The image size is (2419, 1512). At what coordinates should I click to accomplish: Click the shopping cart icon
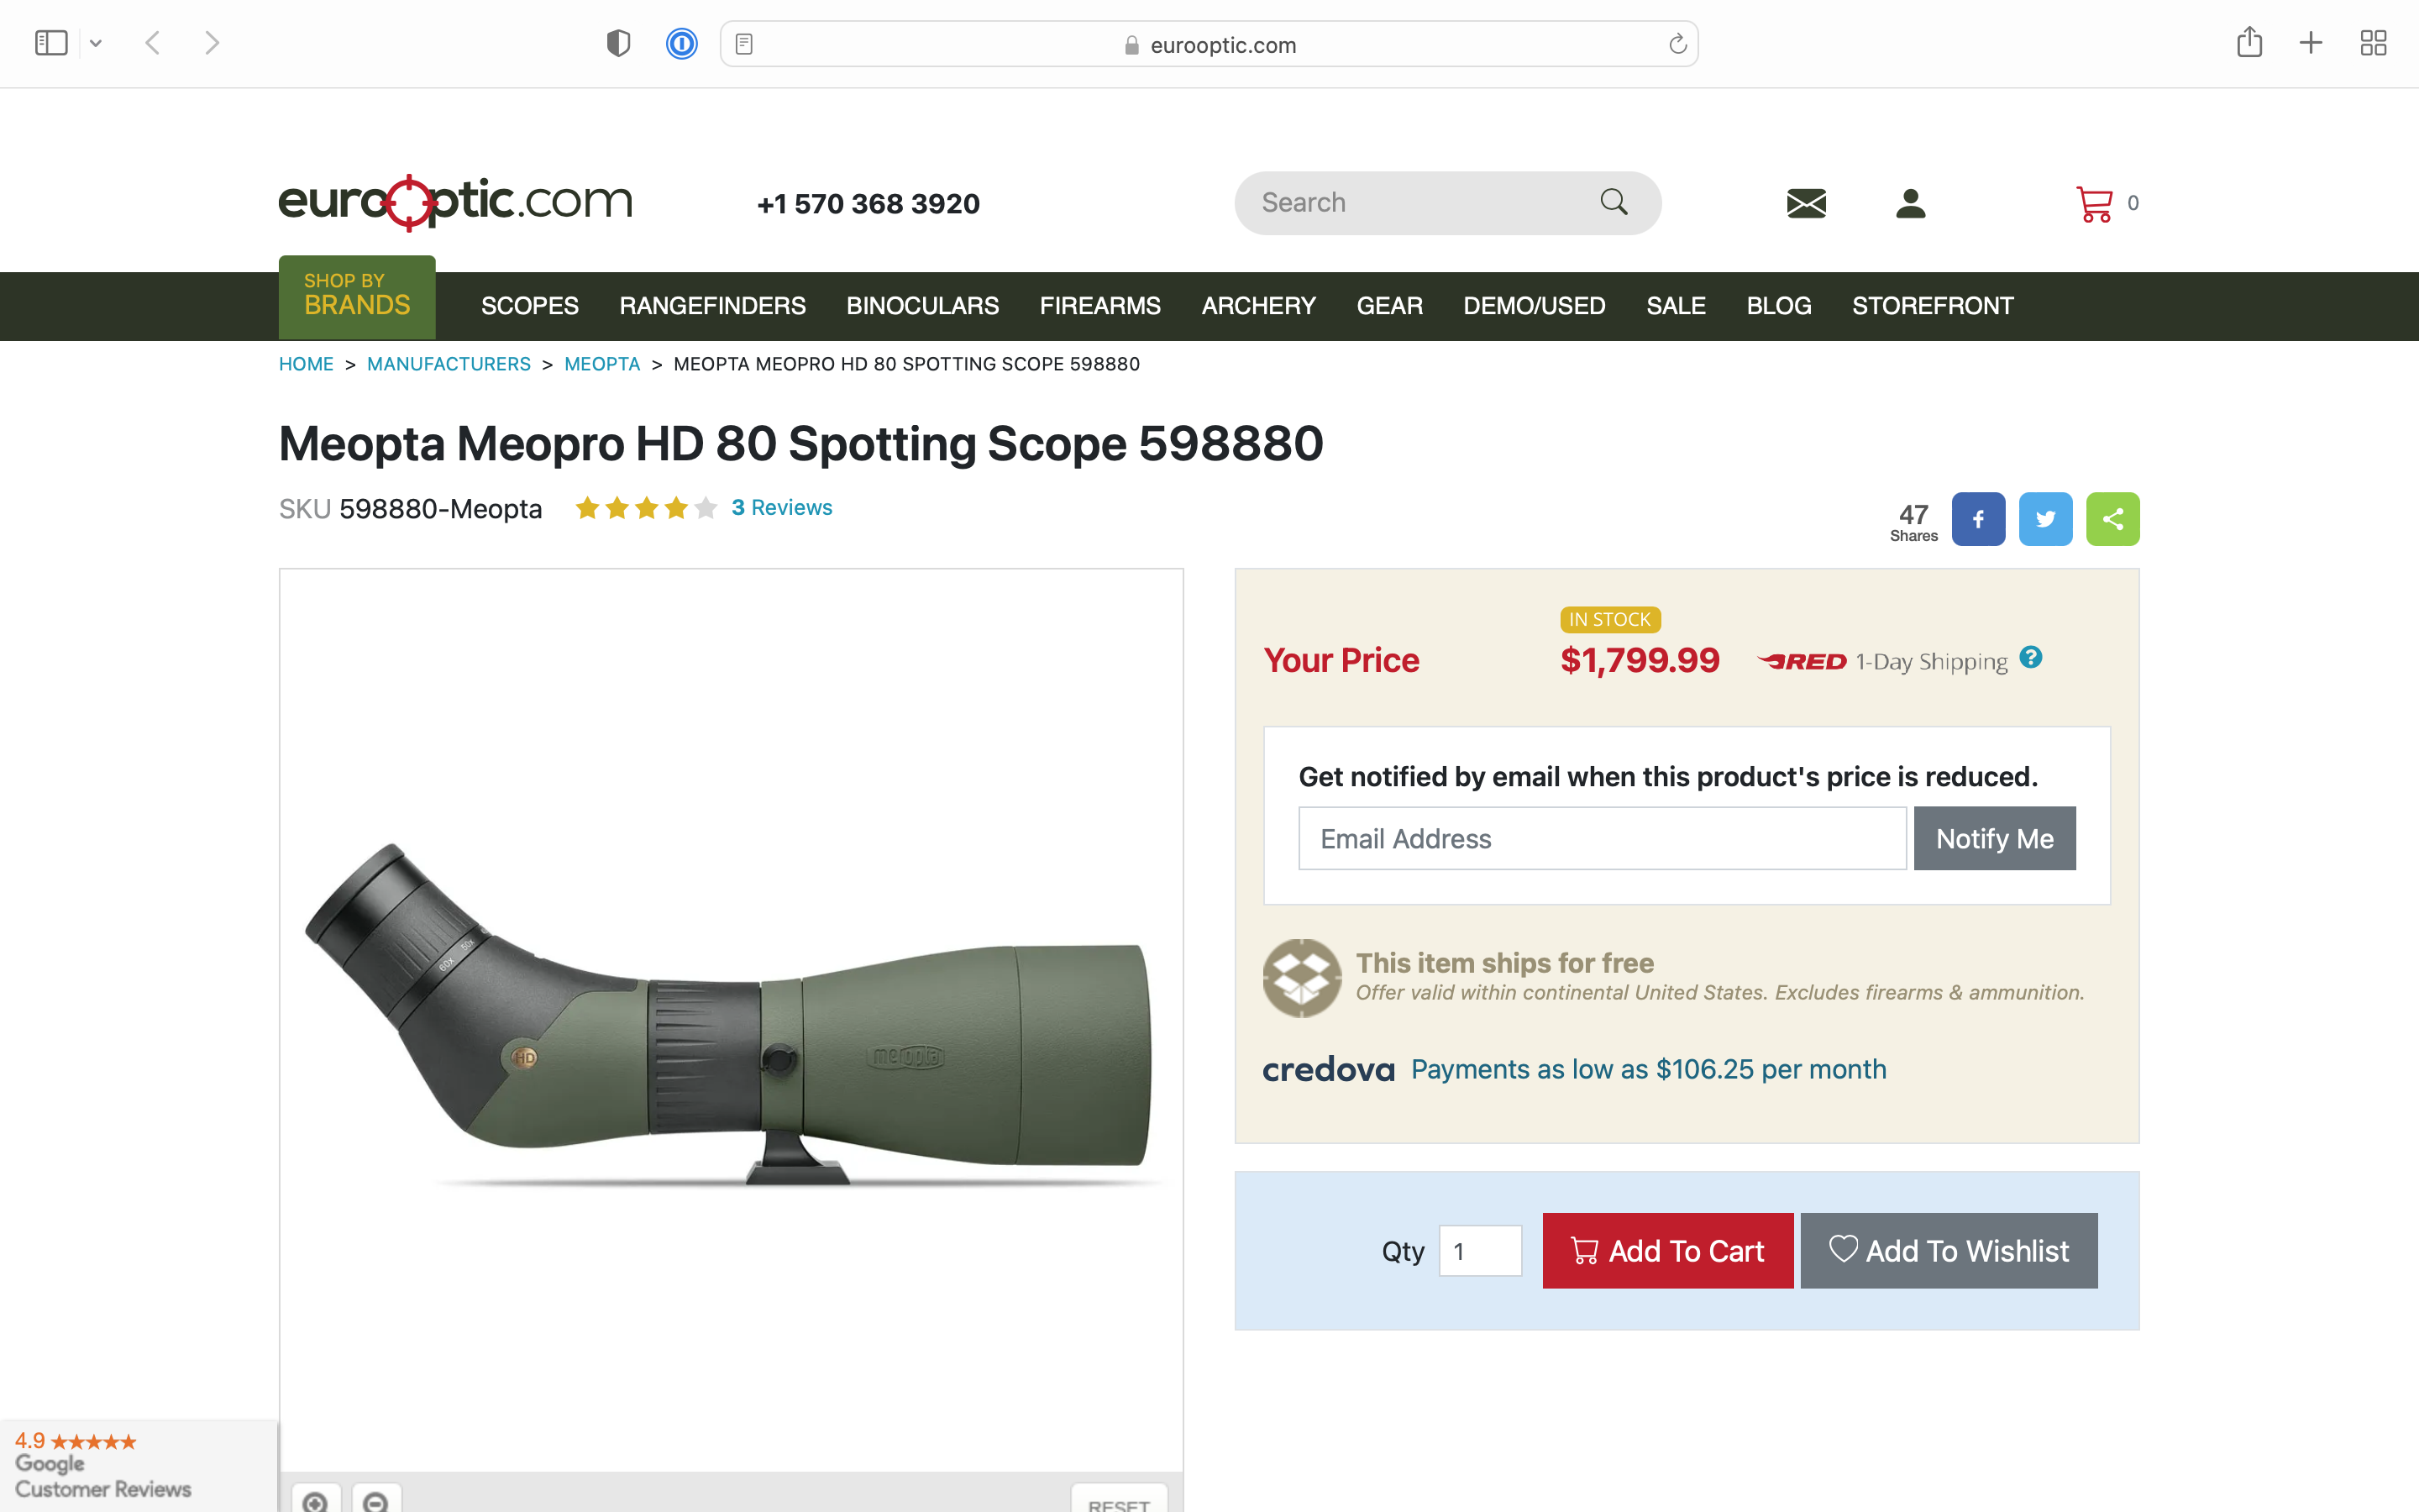2094,204
